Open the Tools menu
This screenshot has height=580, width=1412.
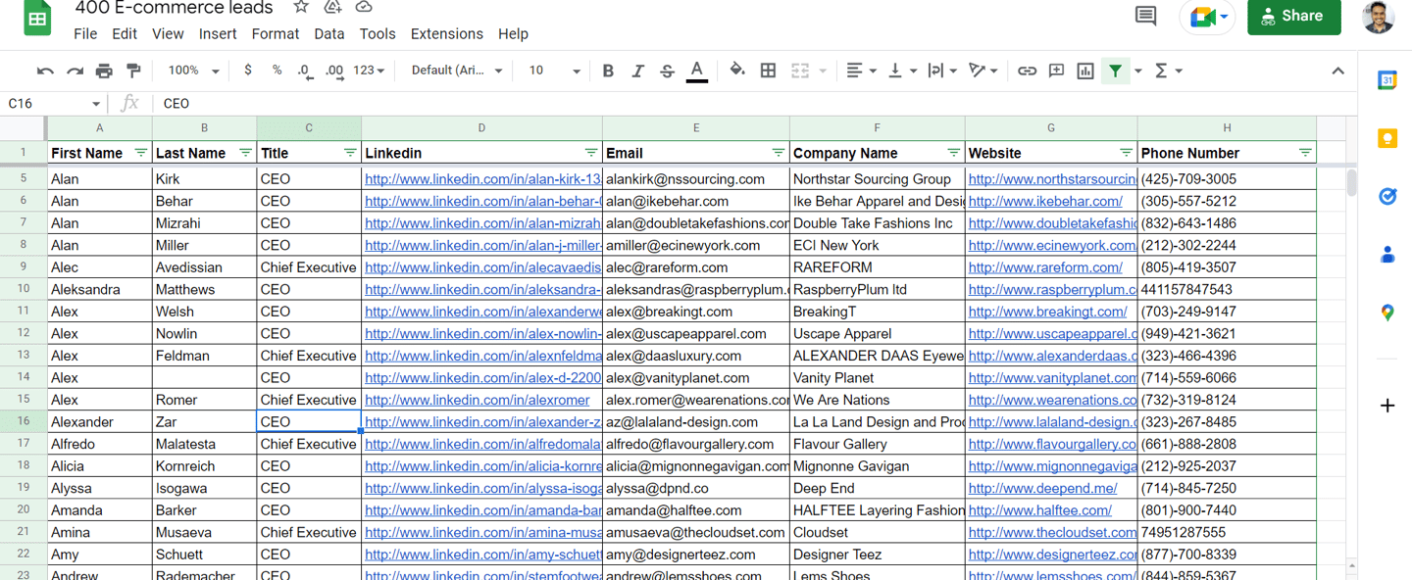click(x=378, y=33)
